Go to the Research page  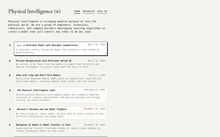tap(89, 11)
